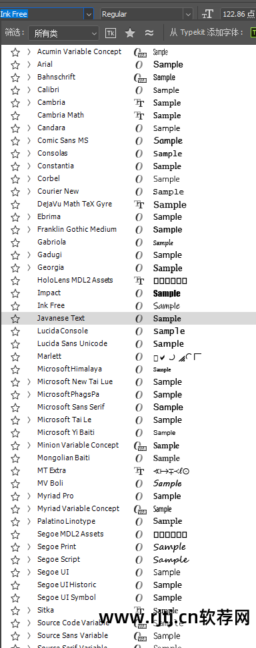Show similar fonts filter icon
This screenshot has width=256, height=648.
(149, 33)
